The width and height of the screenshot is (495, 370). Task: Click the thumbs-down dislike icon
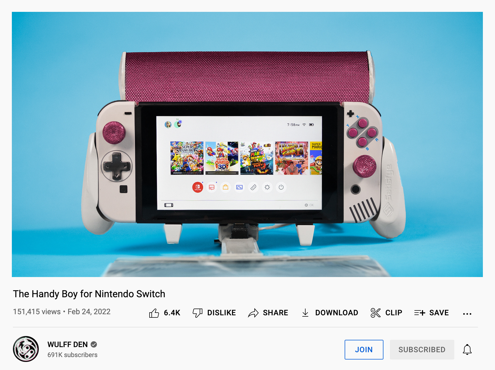[x=198, y=313]
